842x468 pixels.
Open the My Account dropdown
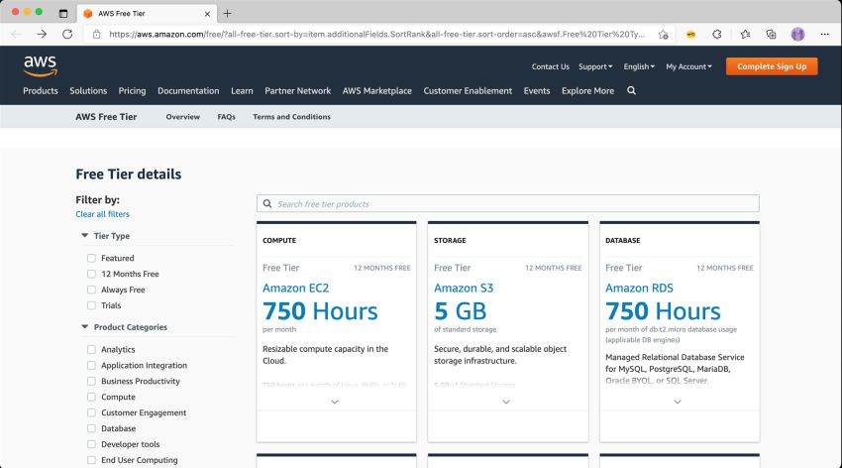point(688,66)
